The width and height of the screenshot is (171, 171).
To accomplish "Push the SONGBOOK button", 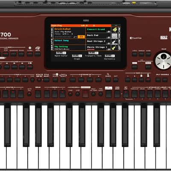I will click(x=117, y=94).
